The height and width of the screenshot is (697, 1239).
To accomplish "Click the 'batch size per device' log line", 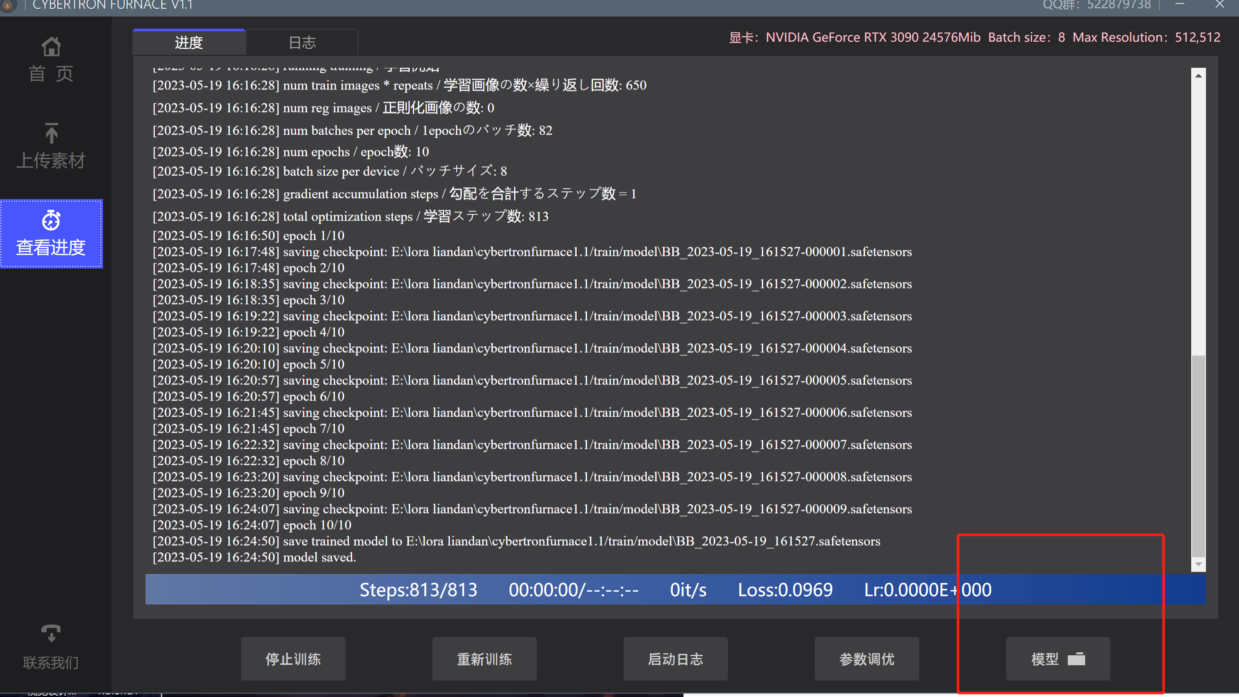I will (330, 171).
